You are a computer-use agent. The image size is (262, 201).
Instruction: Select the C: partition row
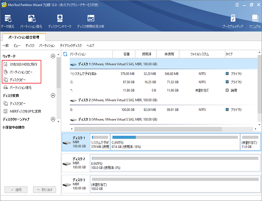[163, 82]
